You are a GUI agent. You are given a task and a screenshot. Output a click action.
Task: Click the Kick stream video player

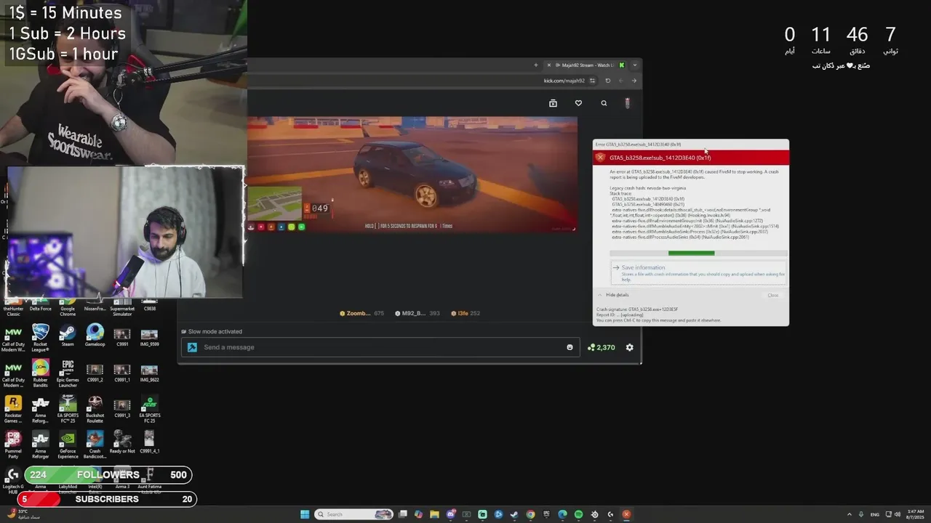412,174
